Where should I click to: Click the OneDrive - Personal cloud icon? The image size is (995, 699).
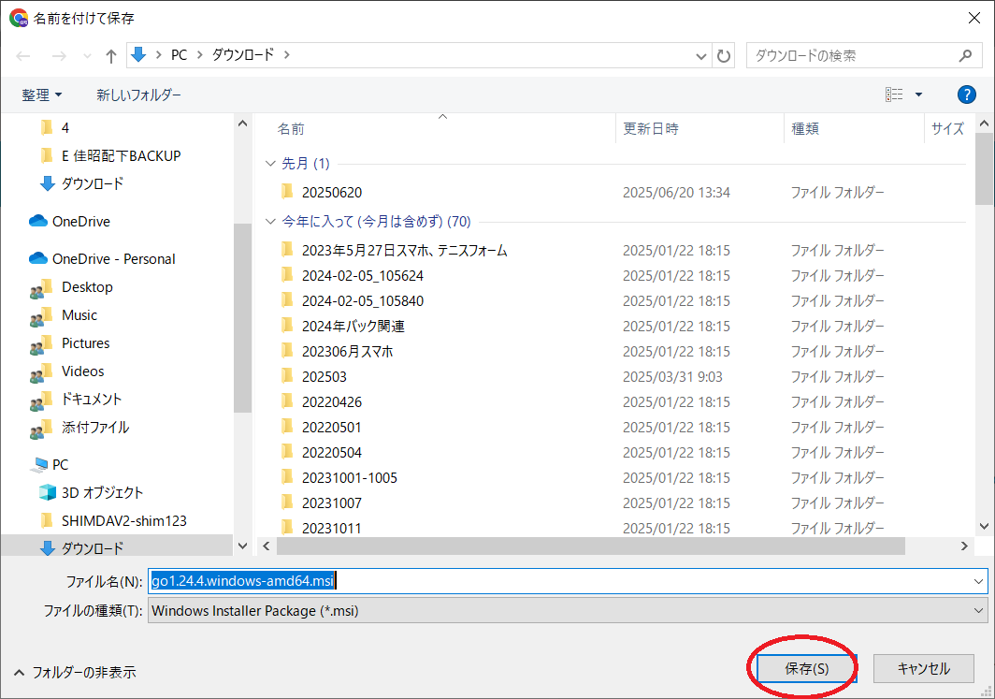(x=38, y=259)
